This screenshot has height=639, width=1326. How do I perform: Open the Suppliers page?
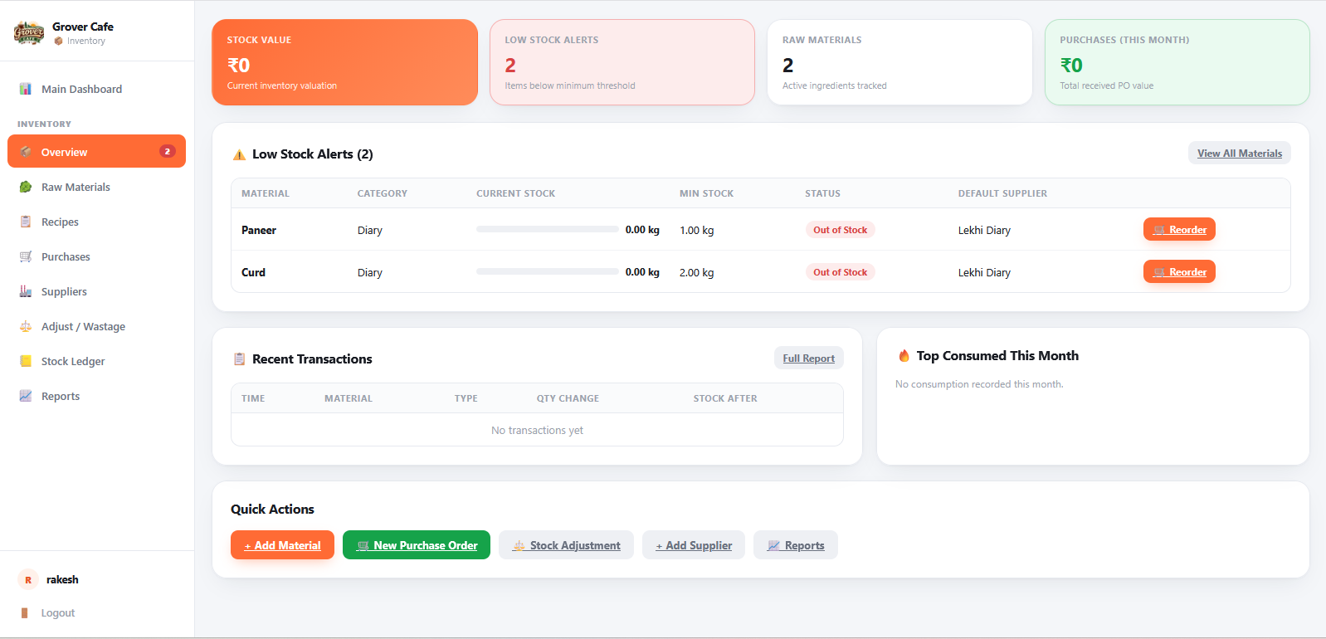pos(96,291)
